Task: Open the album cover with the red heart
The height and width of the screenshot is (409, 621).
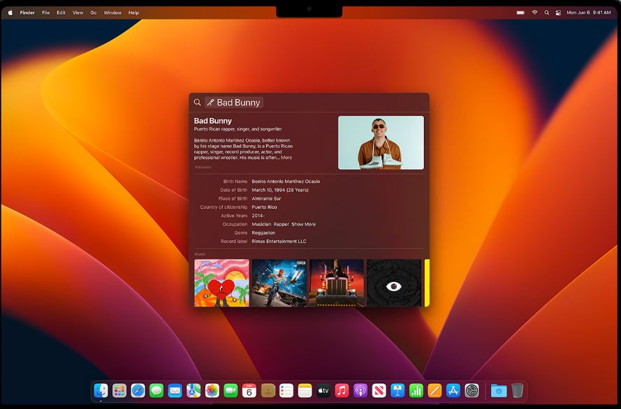Action: click(222, 283)
